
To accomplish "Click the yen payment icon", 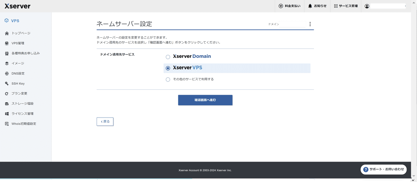I will 281,6.
